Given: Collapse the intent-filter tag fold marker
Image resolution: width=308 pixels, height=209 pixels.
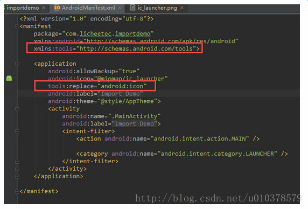Looking at the screenshot, I should coord(17,131).
